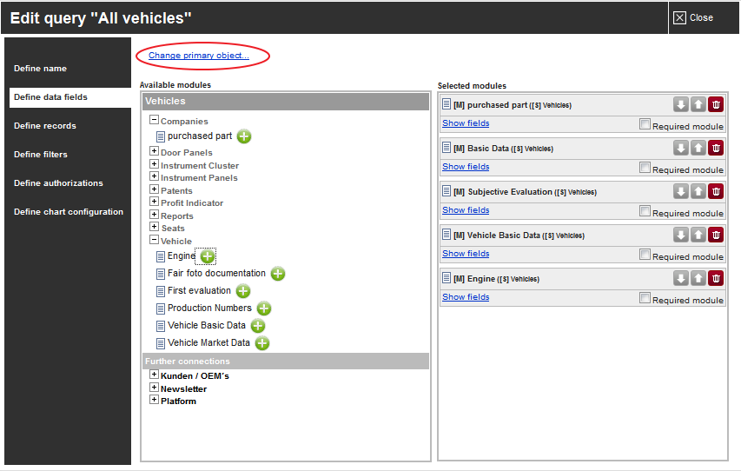Move Subjective Evaluation module up

pyautogui.click(x=698, y=191)
